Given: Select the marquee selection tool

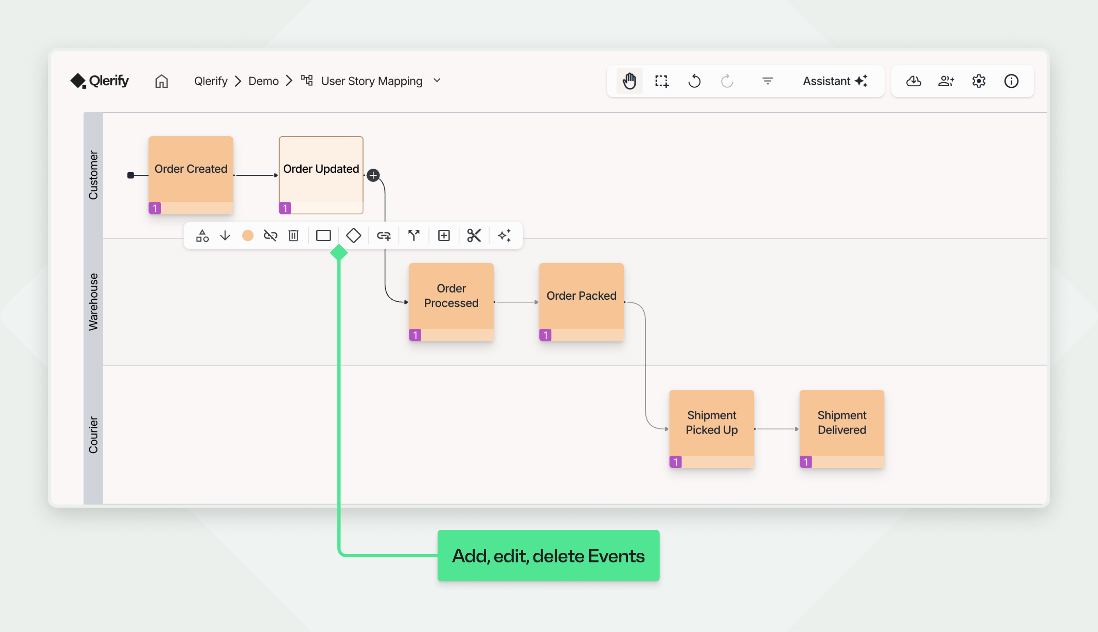Looking at the screenshot, I should [662, 81].
